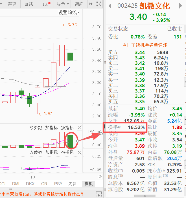Image resolution: width=186 pixels, height=198 pixels.
Task: Toggle fullscreen chart with expand icon
Action: pos(99,4)
